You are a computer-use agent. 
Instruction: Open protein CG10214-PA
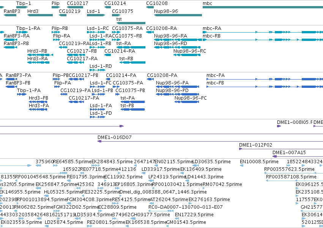(x=121, y=75)
